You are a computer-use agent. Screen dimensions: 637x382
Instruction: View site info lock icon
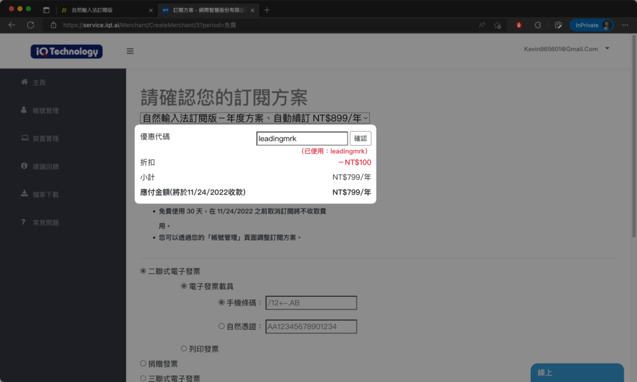point(53,25)
